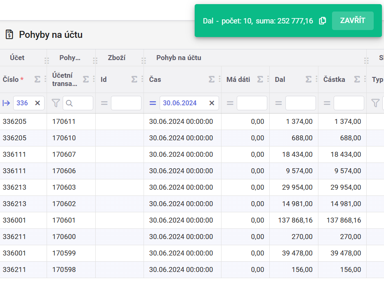
Task: Open the funnel filter for Účetní transakce
Action: tap(56, 103)
